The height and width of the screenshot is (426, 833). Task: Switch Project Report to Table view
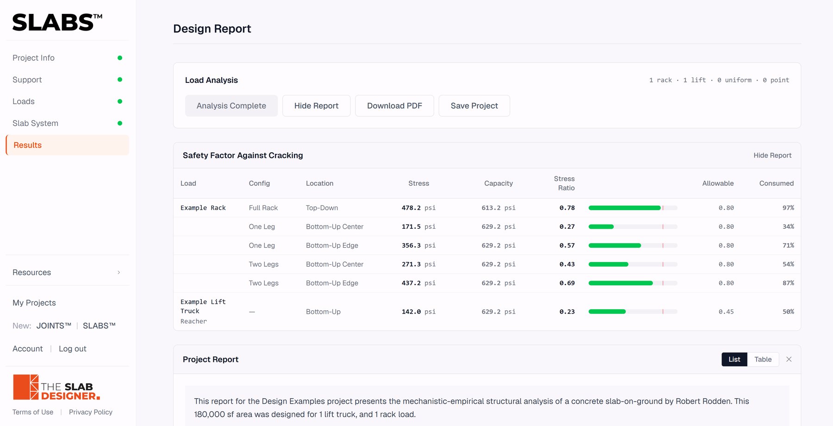763,359
